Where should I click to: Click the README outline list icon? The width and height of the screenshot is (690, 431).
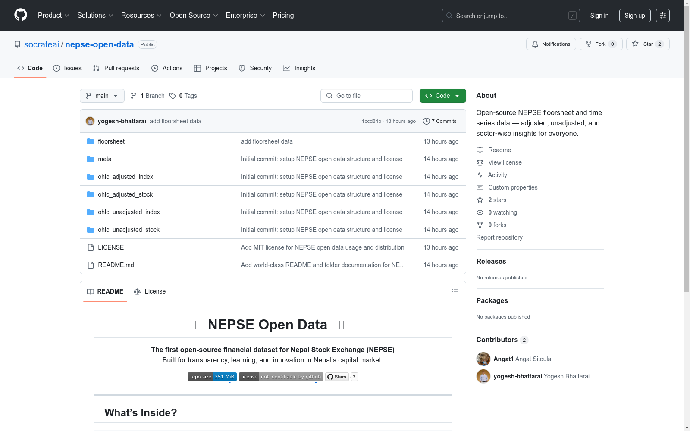tap(455, 292)
